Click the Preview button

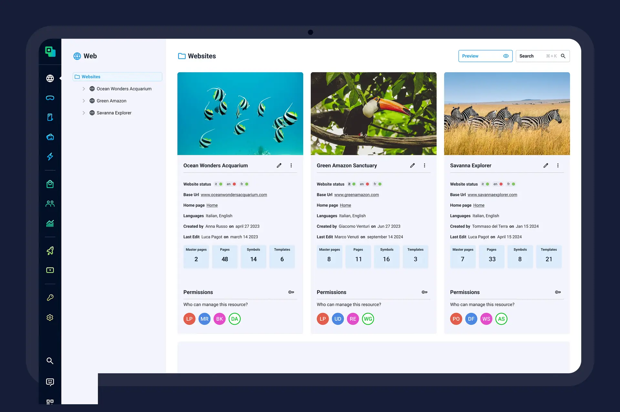485,56
